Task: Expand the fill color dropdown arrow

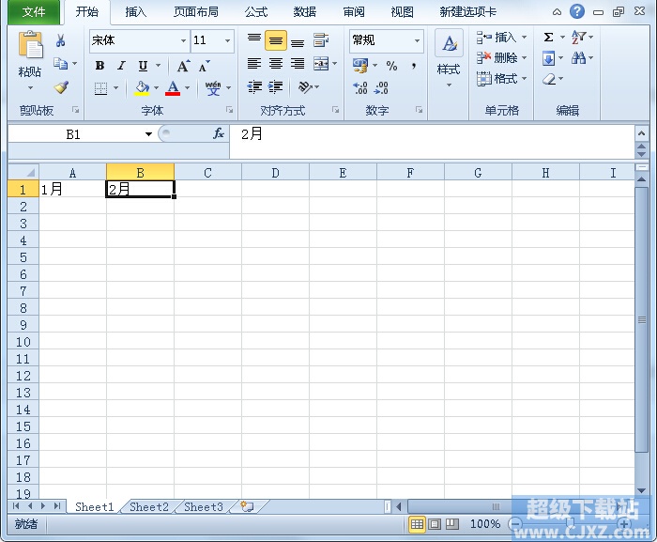Action: click(157, 88)
